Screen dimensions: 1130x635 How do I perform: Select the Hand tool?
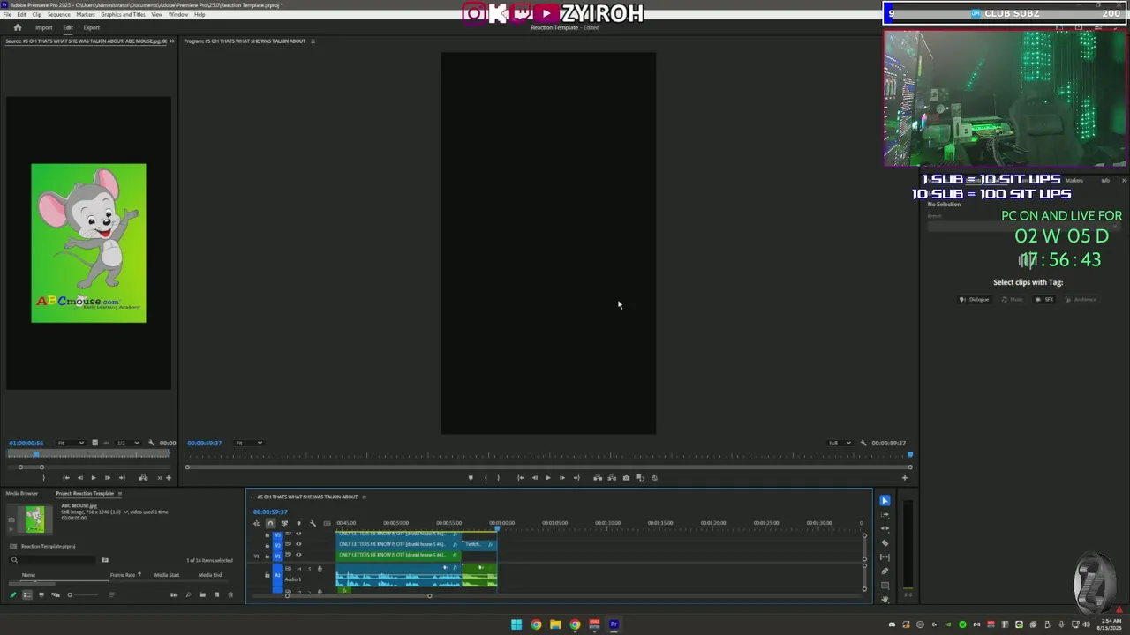[885, 599]
